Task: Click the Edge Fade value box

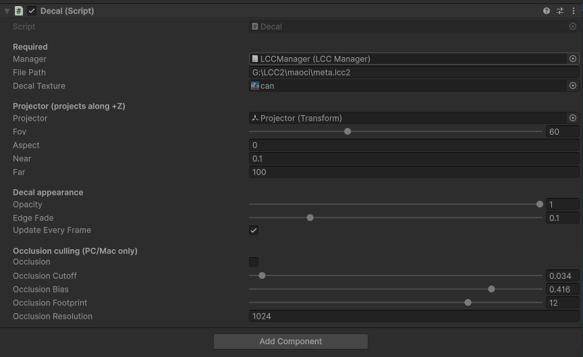Action: coord(563,218)
